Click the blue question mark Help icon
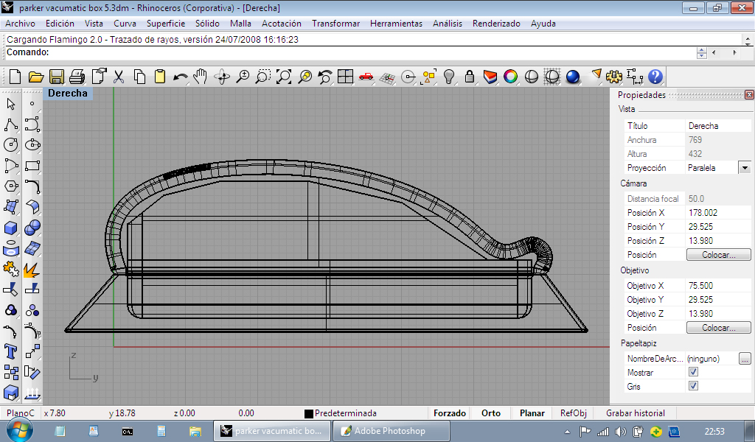 pyautogui.click(x=655, y=77)
